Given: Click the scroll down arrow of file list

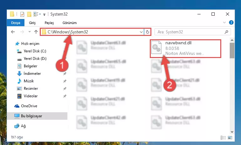Looking at the screenshot, I should (232, 132).
